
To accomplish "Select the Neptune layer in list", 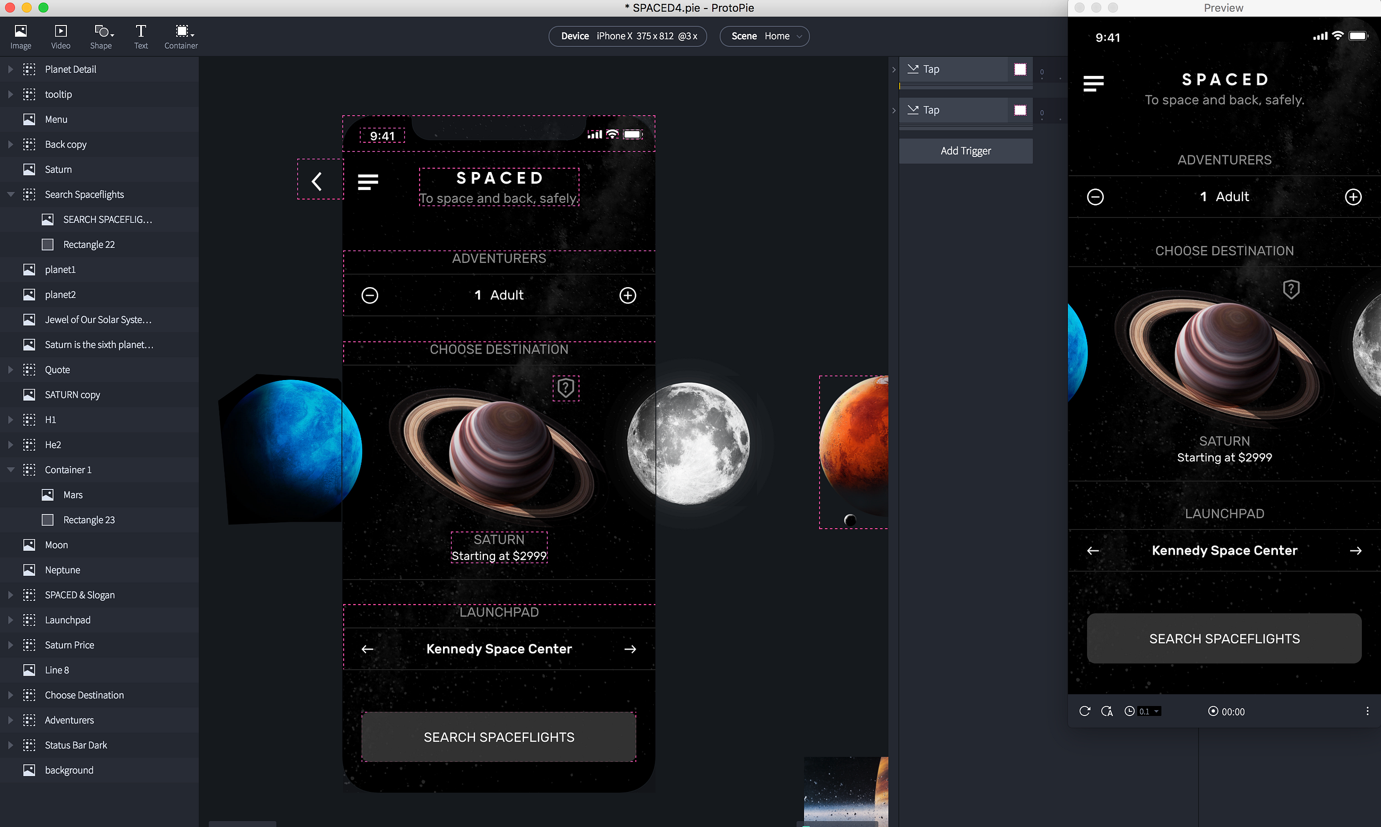I will 63,570.
